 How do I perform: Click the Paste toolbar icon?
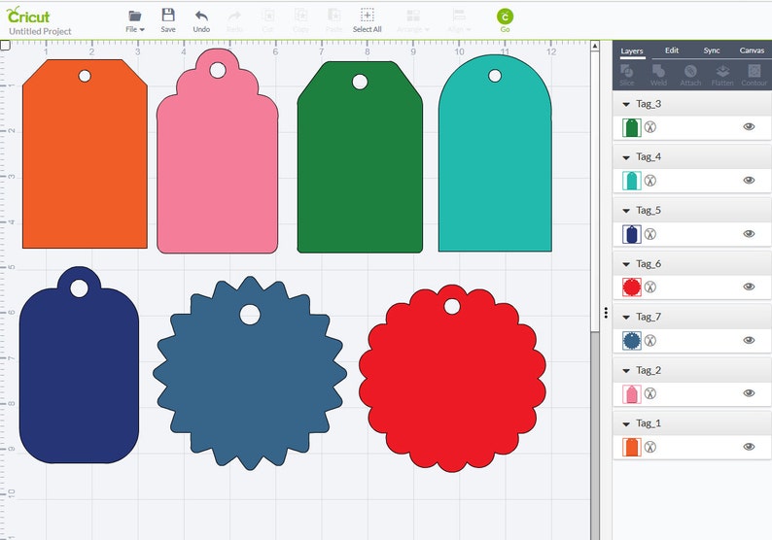click(x=333, y=16)
